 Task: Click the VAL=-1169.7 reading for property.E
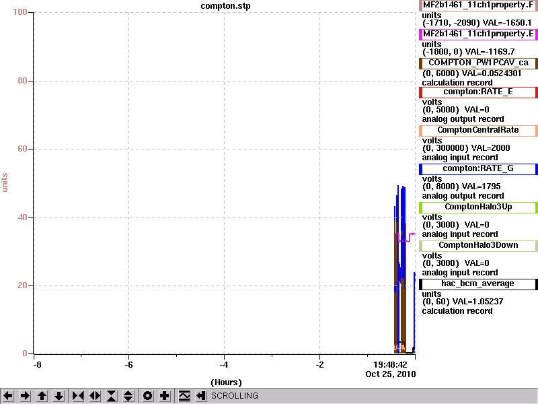(x=490, y=52)
